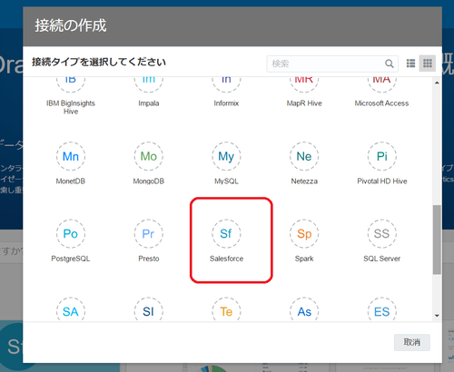Pick the ES connection icon
The width and height of the screenshot is (454, 372).
coord(382,309)
